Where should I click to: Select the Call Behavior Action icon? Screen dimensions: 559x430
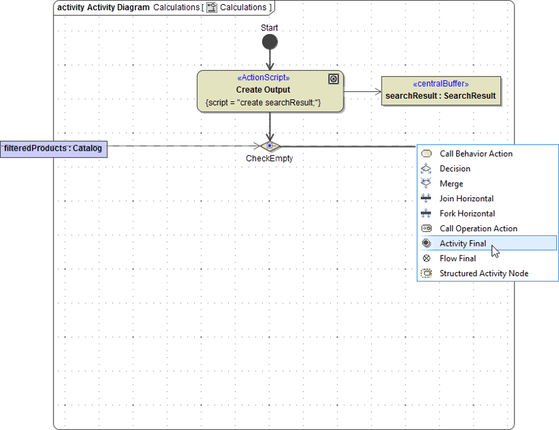click(426, 153)
